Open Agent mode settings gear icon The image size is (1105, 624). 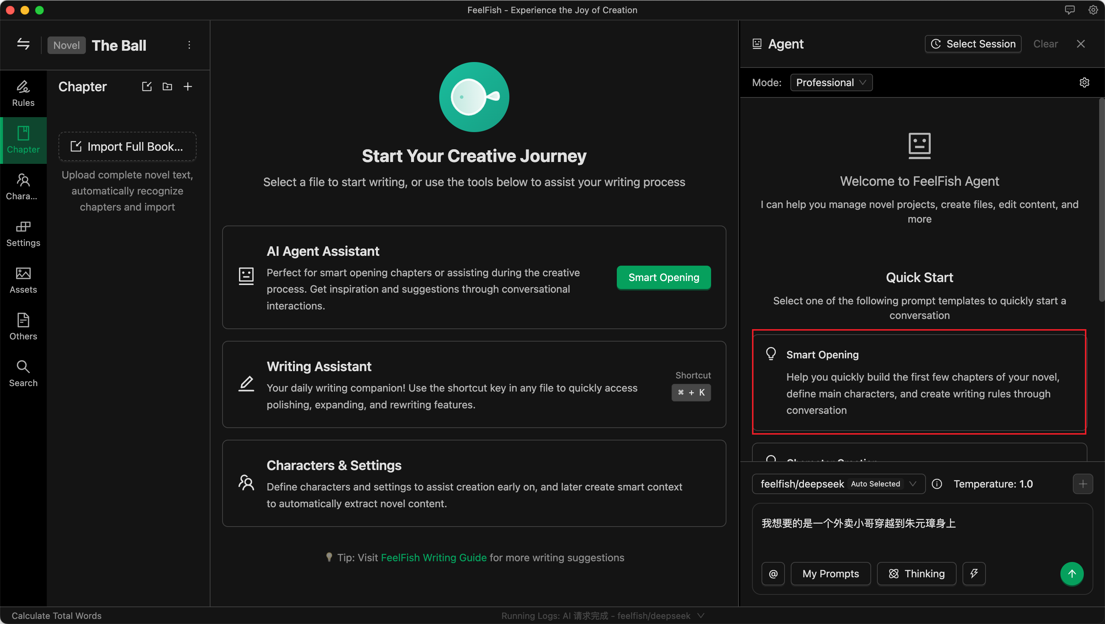pyautogui.click(x=1084, y=82)
